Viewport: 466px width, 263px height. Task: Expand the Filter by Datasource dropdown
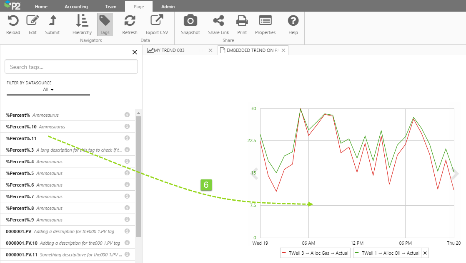48,89
